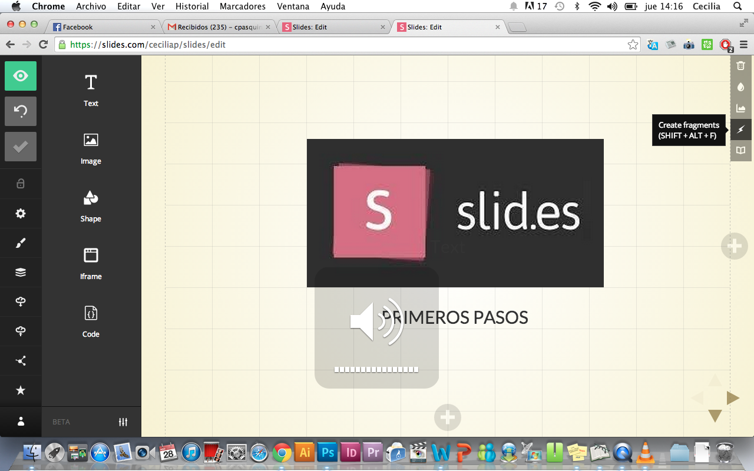The image size is (754, 471).
Task: Open the Time Machine menu bar icon
Action: click(560, 6)
